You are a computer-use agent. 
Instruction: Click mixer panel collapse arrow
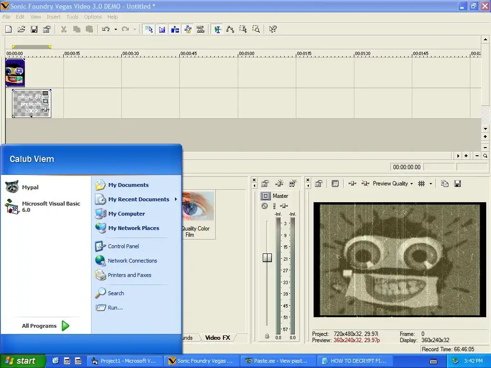point(254,186)
